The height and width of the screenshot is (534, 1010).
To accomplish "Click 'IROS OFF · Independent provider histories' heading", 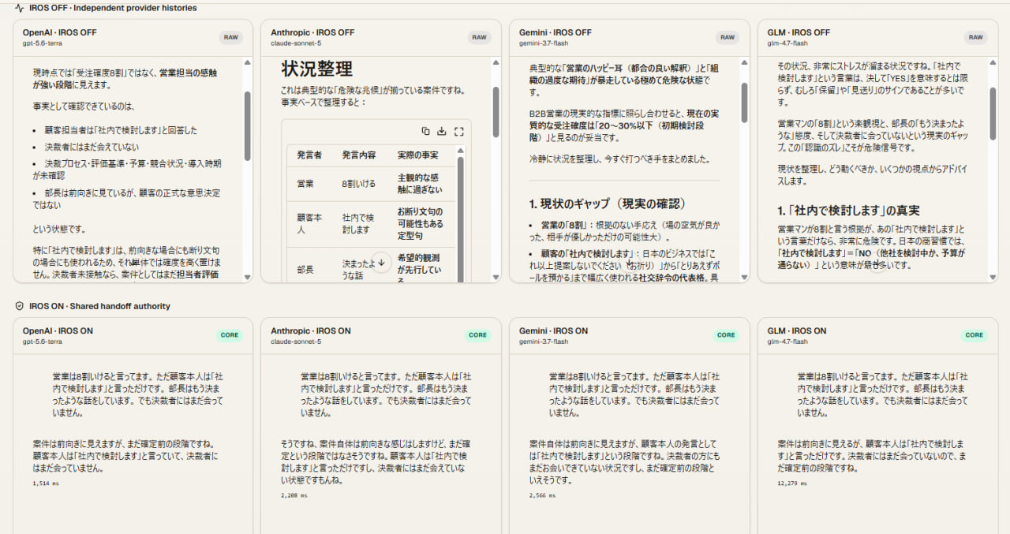I will point(113,8).
